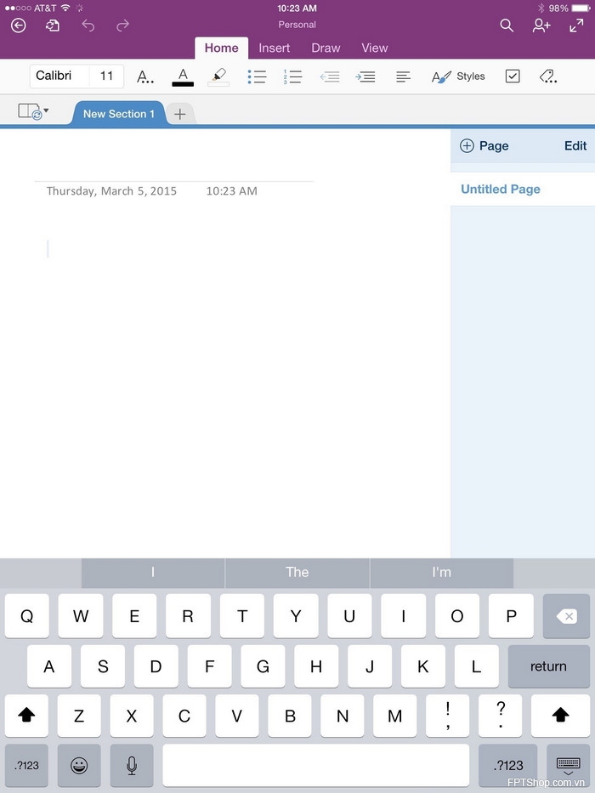The height and width of the screenshot is (793, 595).
Task: Choose the "I" keyboard suggestion
Action: (153, 573)
